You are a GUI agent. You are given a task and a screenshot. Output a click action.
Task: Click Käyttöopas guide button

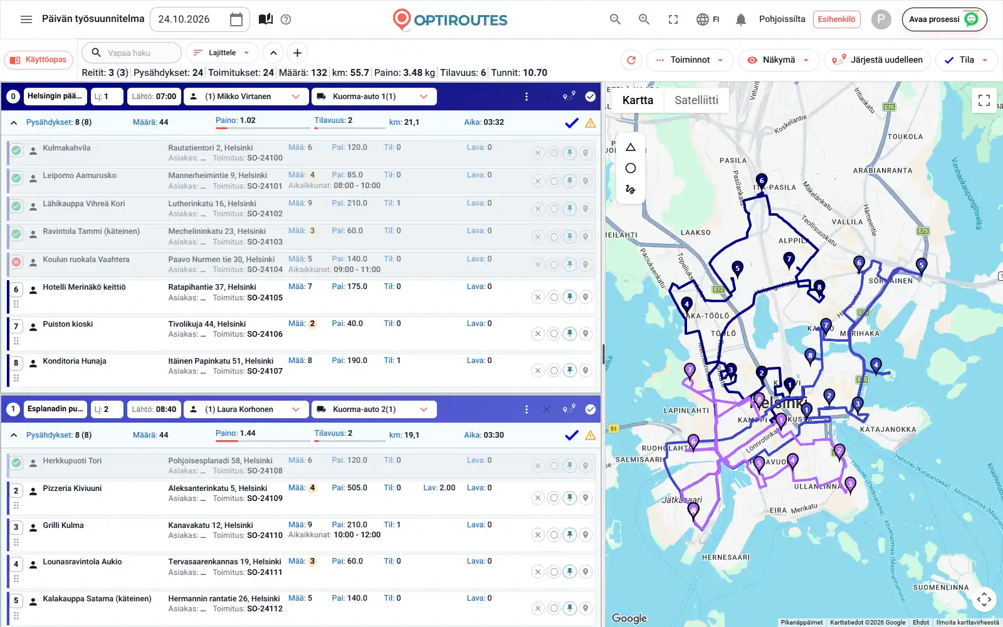coord(39,60)
